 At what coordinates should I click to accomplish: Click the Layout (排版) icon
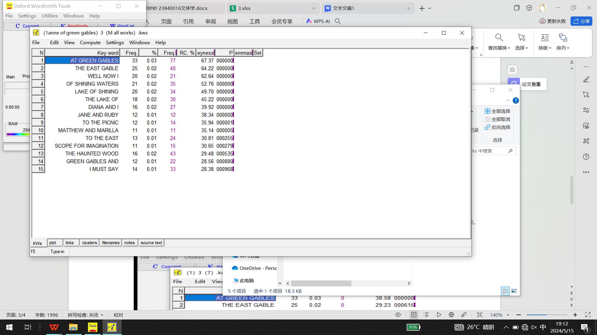click(x=545, y=38)
